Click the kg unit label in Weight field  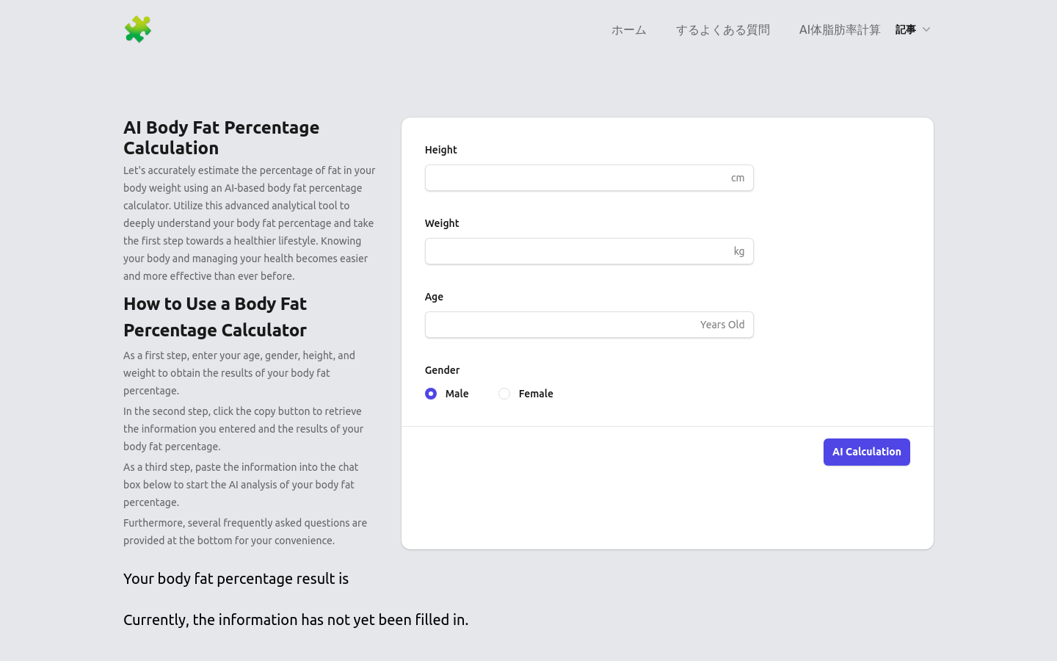tap(739, 251)
